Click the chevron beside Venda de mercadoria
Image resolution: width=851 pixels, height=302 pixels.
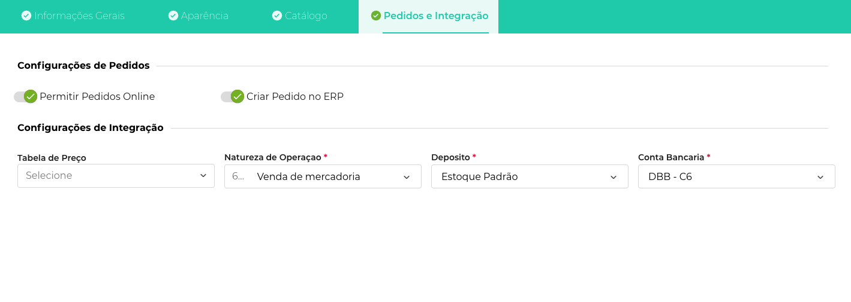point(407,177)
